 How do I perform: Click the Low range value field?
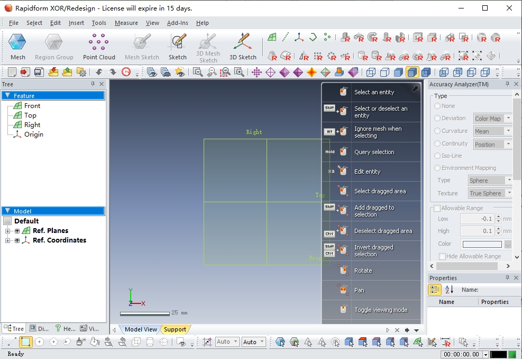click(x=478, y=219)
